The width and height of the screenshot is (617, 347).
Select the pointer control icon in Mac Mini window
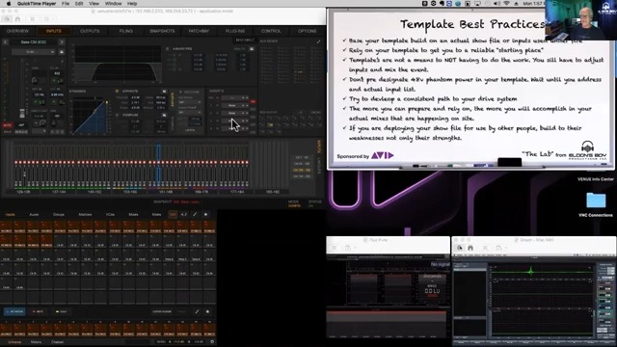(460, 248)
